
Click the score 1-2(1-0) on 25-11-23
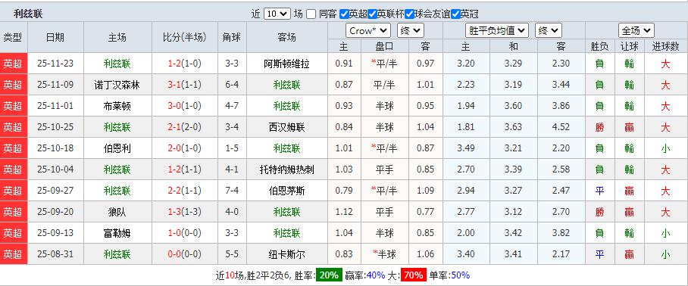tap(185, 64)
